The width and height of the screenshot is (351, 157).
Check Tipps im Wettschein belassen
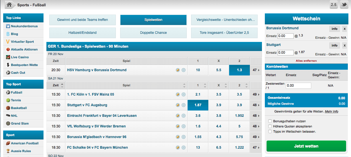click(x=270, y=131)
